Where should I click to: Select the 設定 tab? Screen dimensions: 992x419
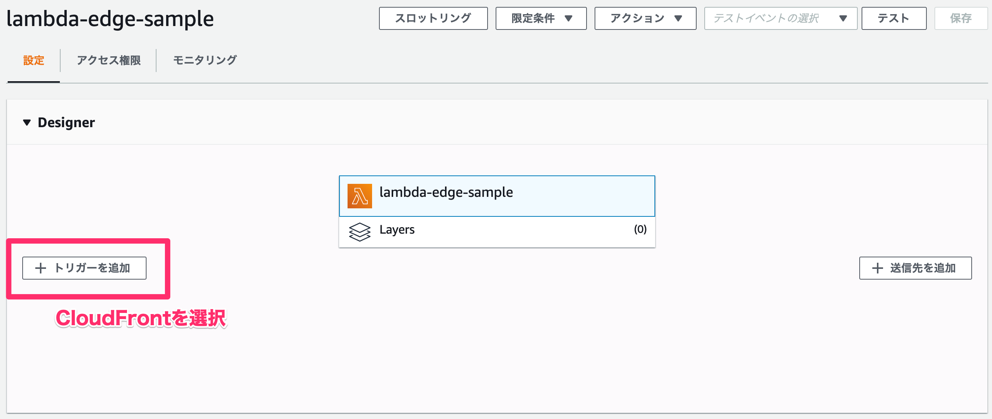coord(33,61)
